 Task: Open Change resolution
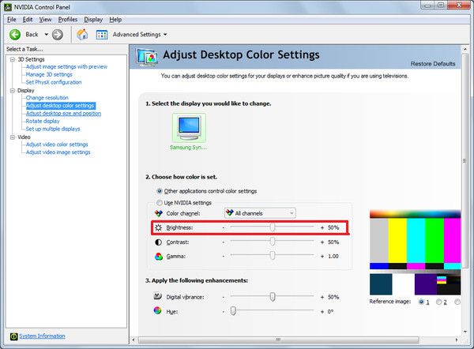coord(47,98)
